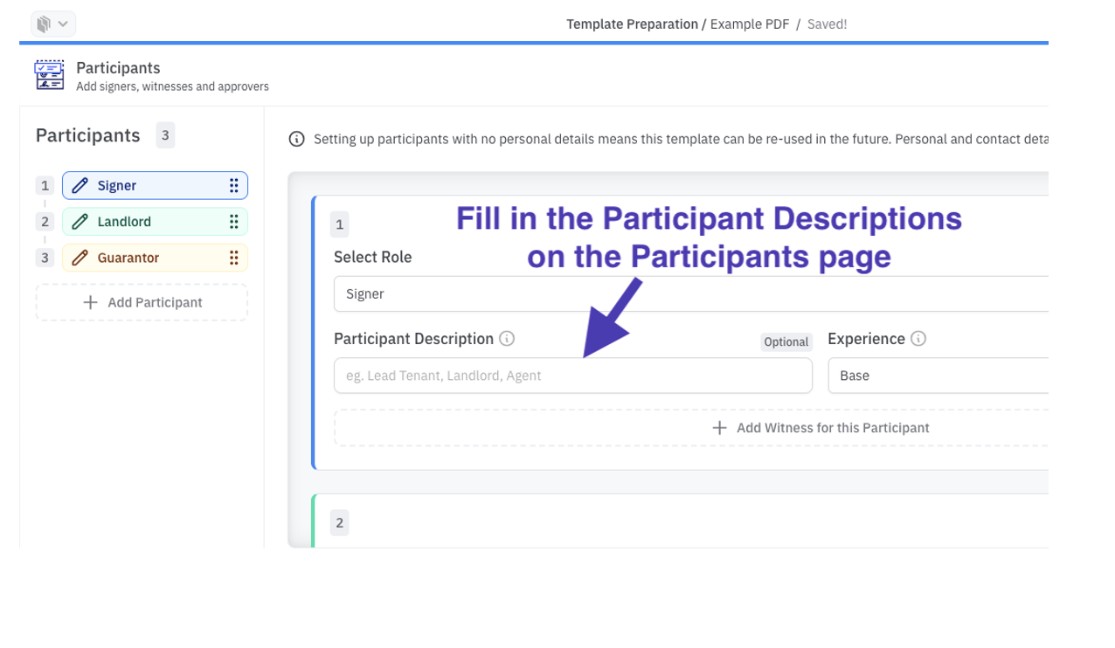Click the info icon before the template reuse notice
The image size is (1115, 648).
297,138
